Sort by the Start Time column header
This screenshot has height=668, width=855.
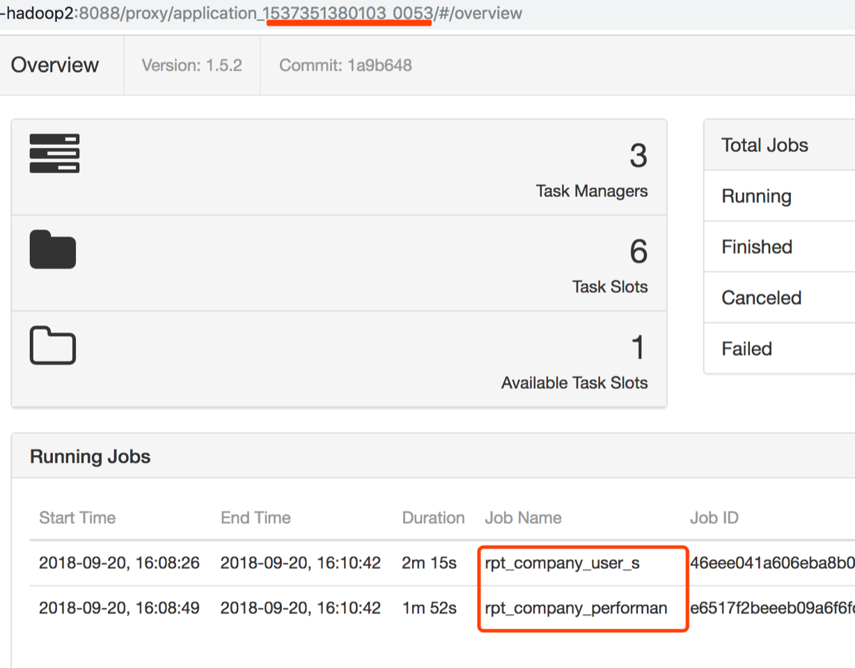[x=77, y=518]
